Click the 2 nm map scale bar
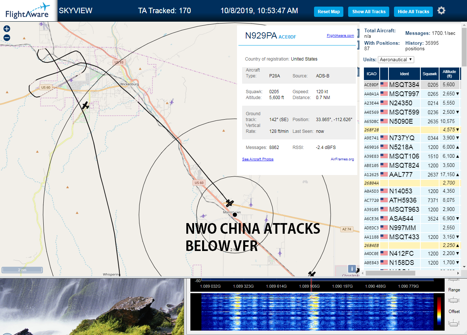Viewport: 467px width, 335px height. click(22, 270)
